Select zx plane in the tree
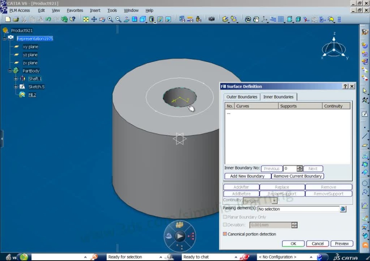The height and width of the screenshot is (261, 370). (x=30, y=63)
